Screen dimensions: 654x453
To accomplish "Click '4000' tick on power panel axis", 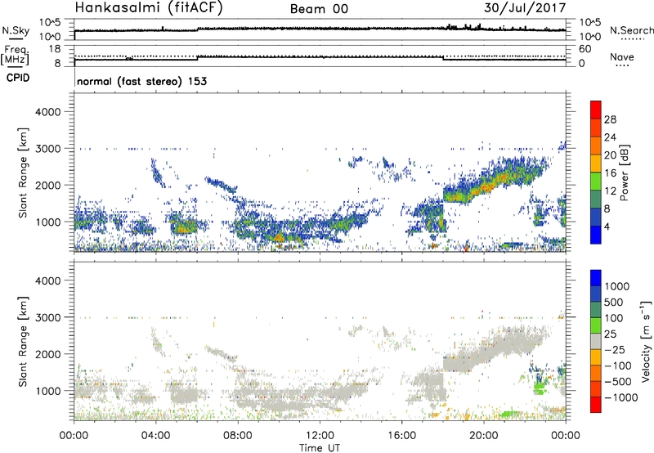I will pyautogui.click(x=48, y=112).
